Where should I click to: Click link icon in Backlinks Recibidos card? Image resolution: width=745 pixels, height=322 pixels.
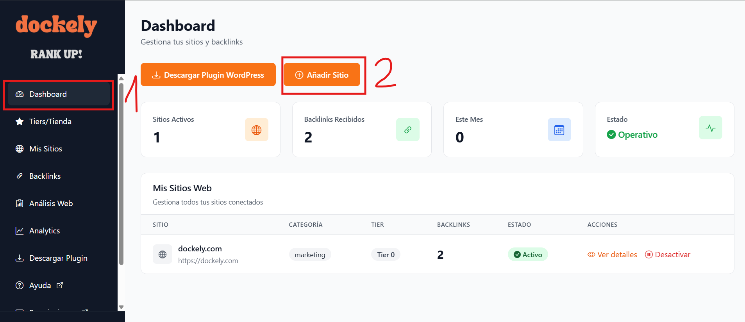407,130
